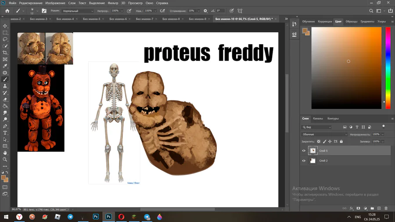Hide layer Слой 5 with eye icon

click(304, 151)
